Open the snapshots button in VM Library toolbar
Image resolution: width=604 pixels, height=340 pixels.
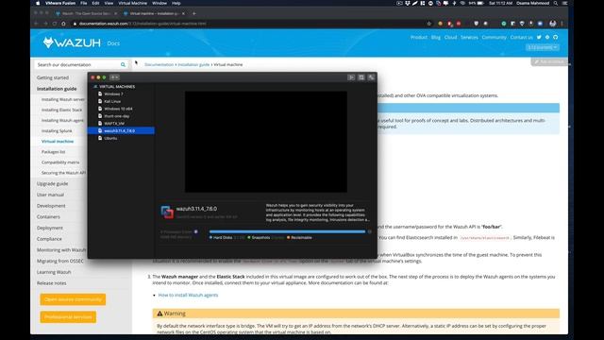361,77
